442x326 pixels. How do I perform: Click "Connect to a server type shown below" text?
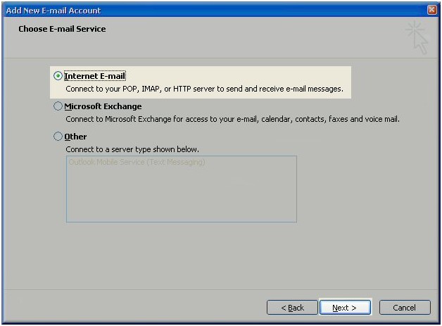[132, 149]
